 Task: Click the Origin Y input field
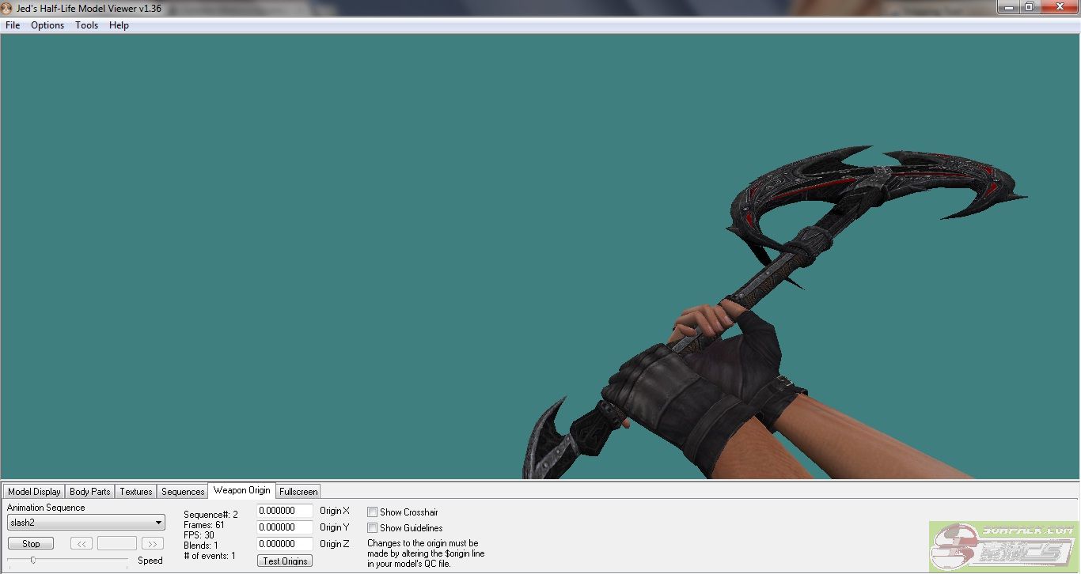(x=285, y=527)
